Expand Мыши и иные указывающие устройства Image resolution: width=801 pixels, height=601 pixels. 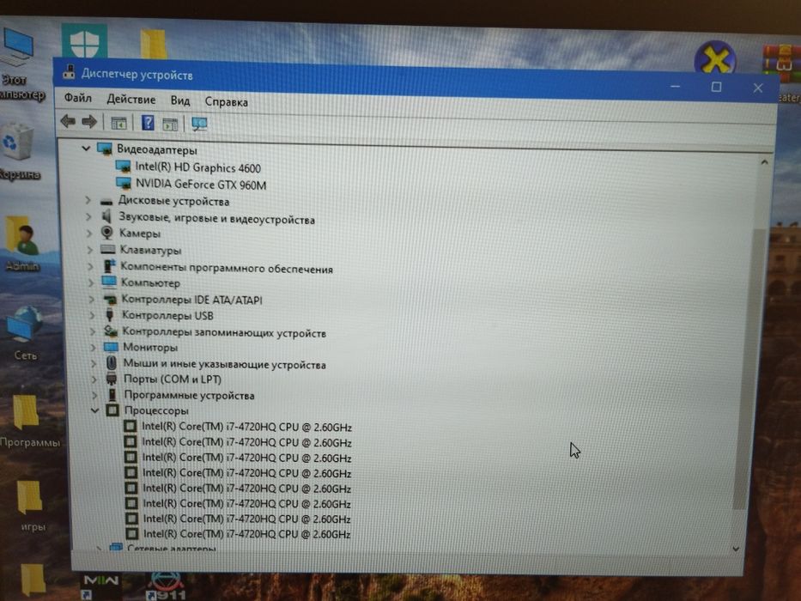pyautogui.click(x=94, y=363)
